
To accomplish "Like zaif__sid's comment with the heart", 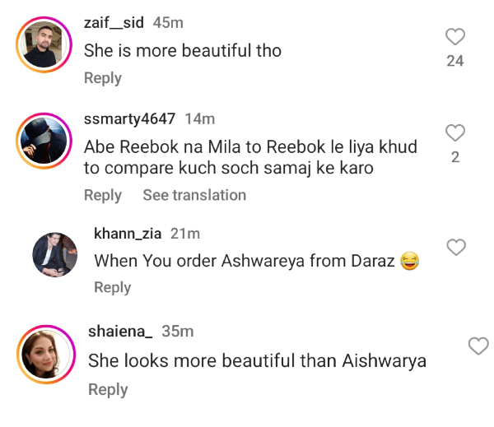I will click(455, 36).
